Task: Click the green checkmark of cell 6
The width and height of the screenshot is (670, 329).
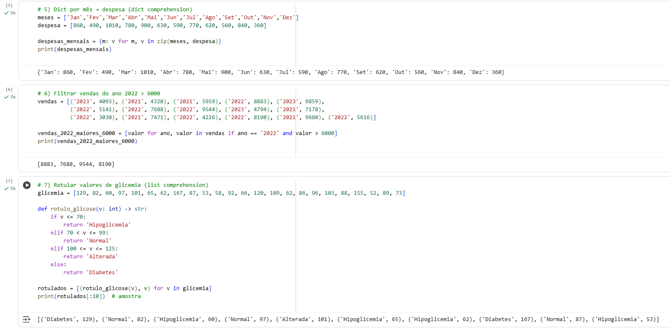Action: click(x=6, y=97)
